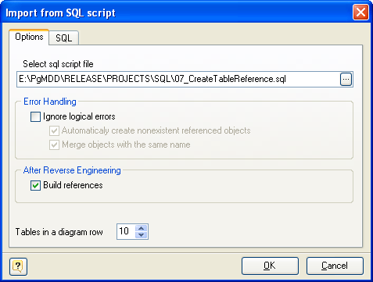Focus the sql script file path field
This screenshot has height=282, width=373.
pos(178,79)
